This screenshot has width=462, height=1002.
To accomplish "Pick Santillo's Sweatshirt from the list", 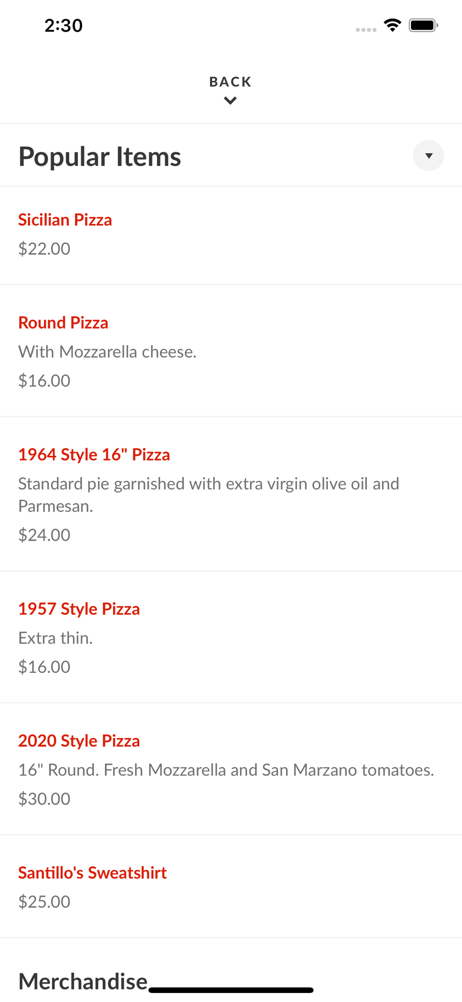I will pyautogui.click(x=92, y=873).
